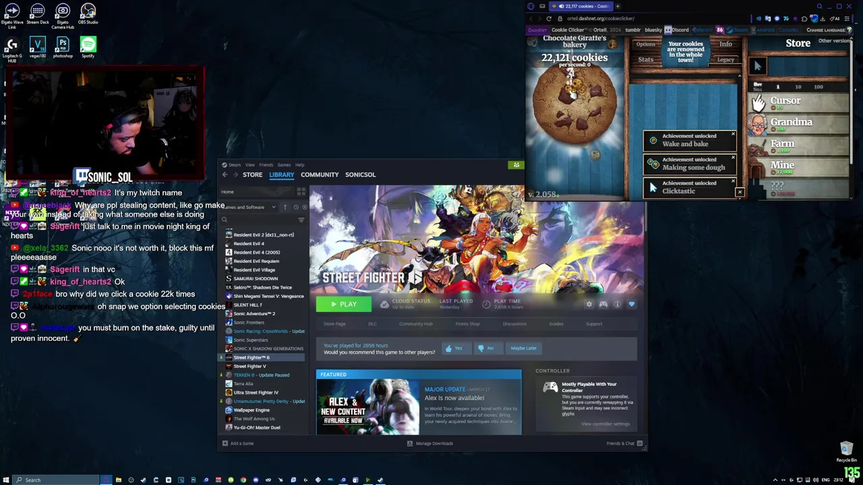Open View controller settings link
The width and height of the screenshot is (863, 485).
[x=605, y=424]
